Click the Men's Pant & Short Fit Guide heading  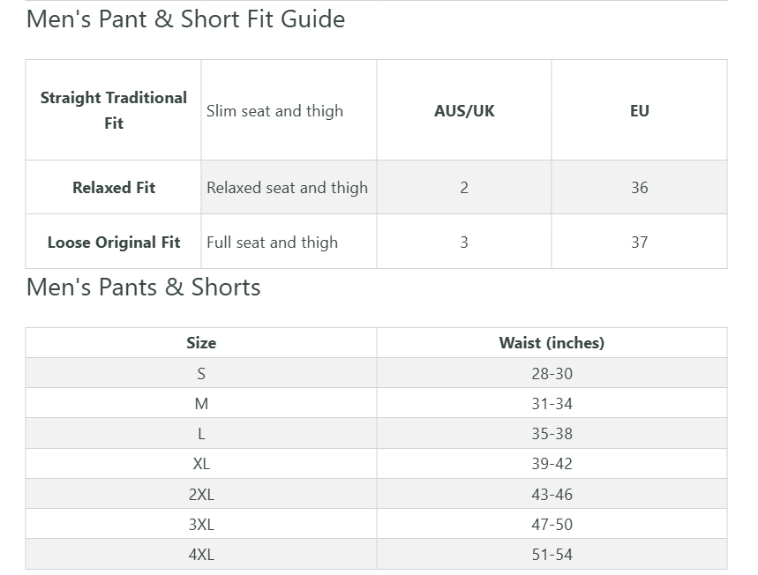tap(185, 19)
